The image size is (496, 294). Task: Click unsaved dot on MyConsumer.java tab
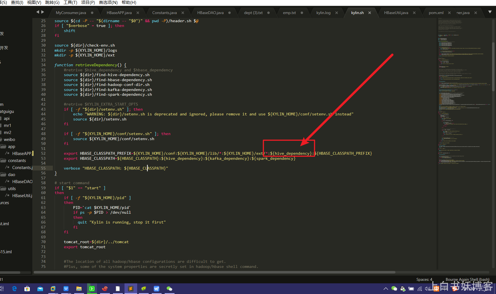click(x=92, y=13)
